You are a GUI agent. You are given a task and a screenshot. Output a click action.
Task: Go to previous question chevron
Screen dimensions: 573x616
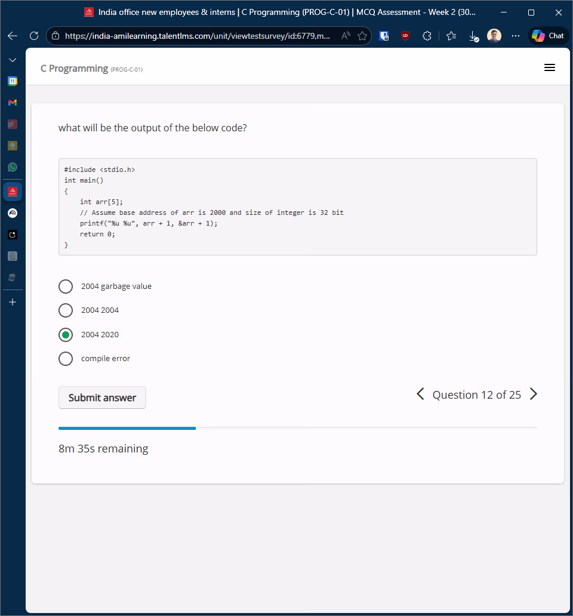[x=420, y=395]
